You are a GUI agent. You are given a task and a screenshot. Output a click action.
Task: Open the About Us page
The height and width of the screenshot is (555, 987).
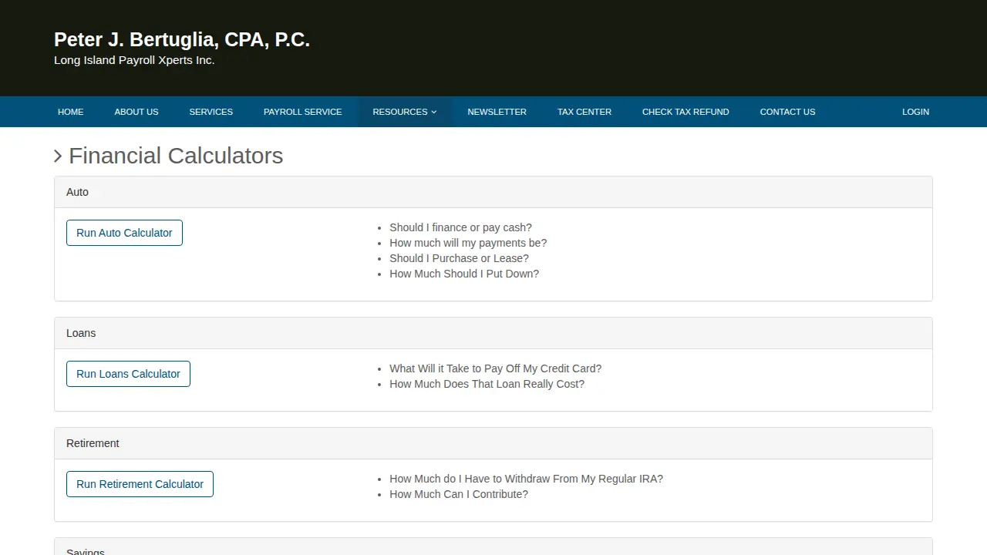click(x=136, y=112)
